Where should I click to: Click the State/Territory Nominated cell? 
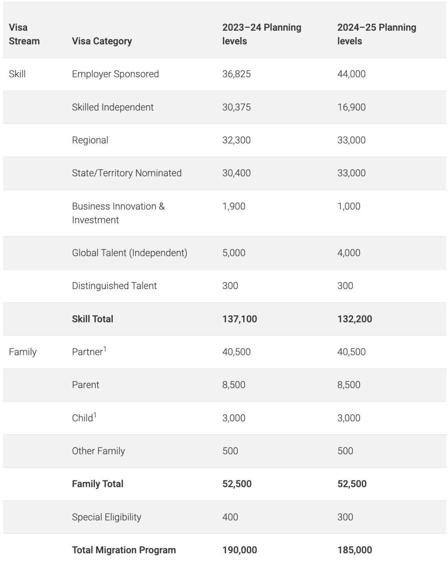(x=127, y=173)
